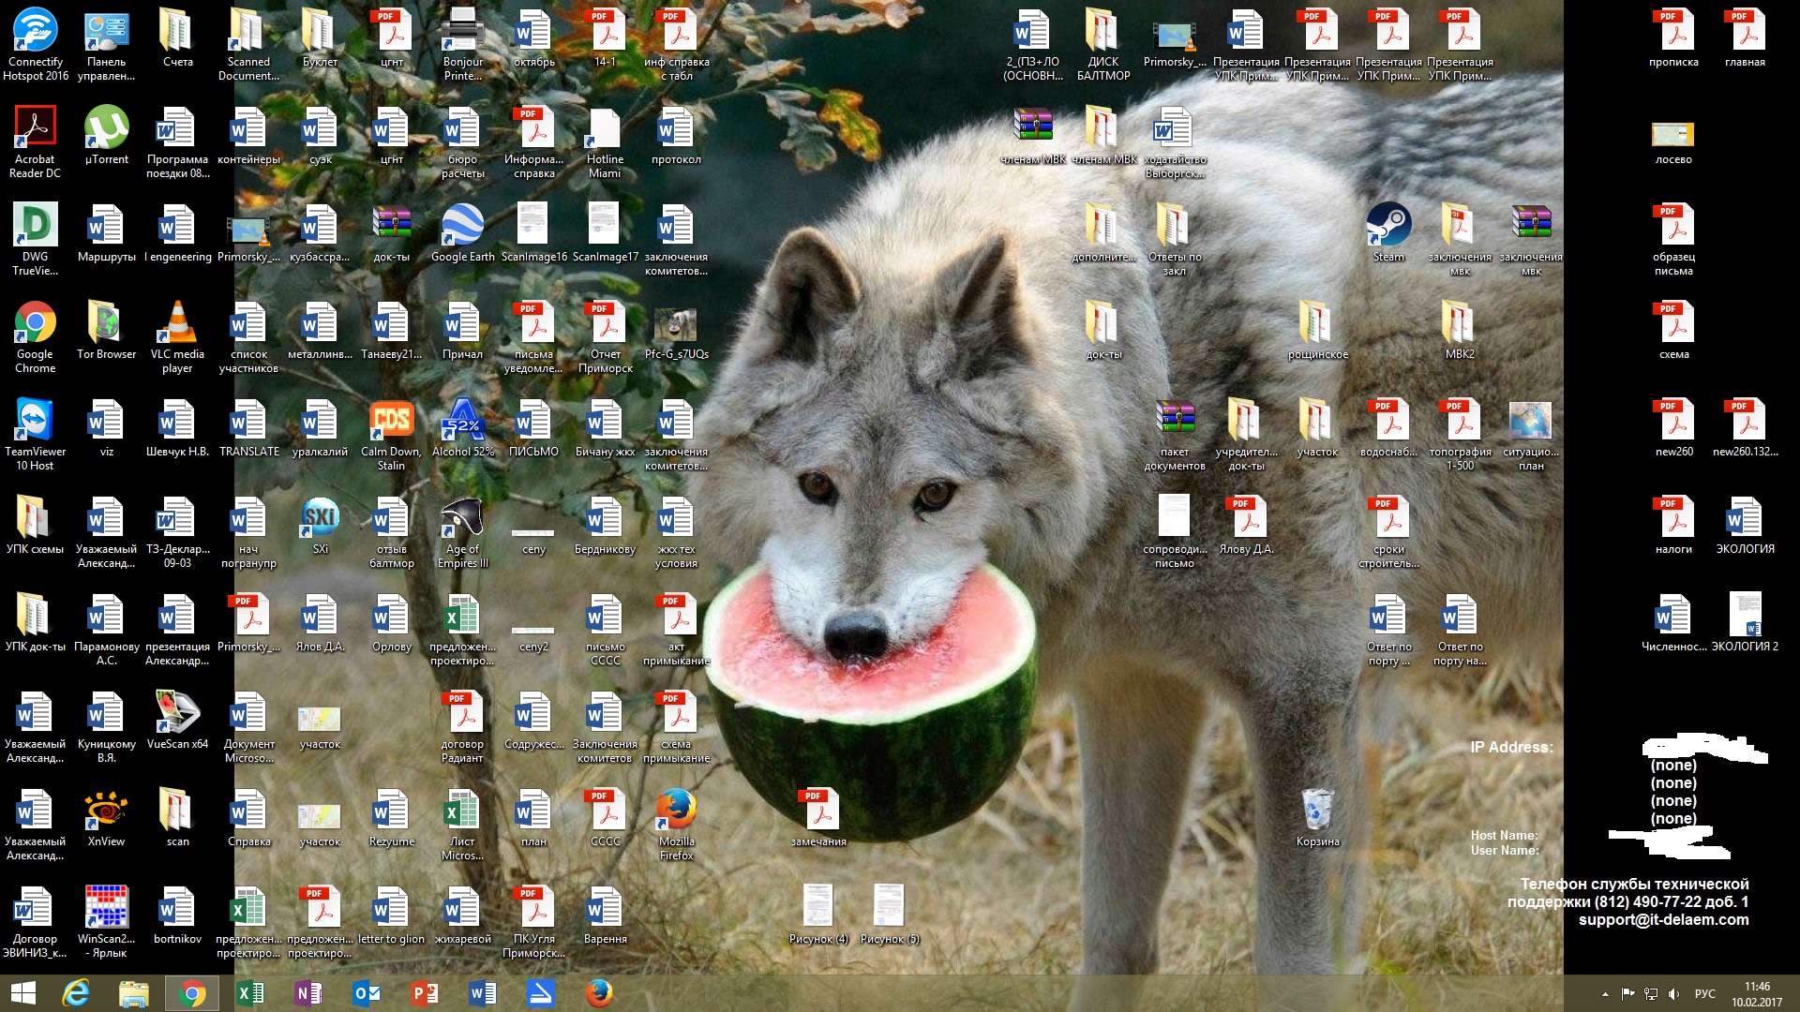This screenshot has height=1012, width=1800.
Task: Select Alcohol 52% desktop shortcut
Action: (x=462, y=423)
